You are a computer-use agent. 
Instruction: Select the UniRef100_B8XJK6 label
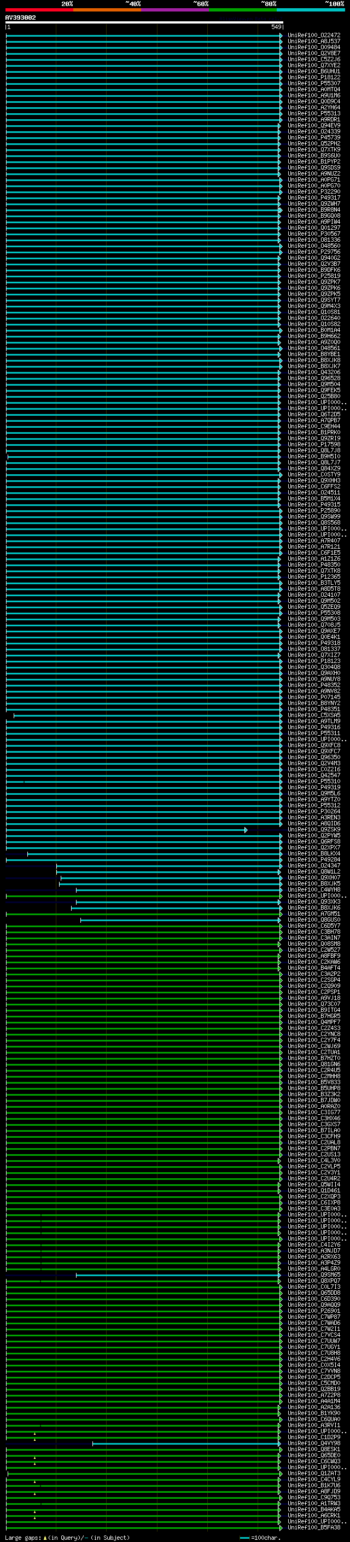click(x=314, y=908)
